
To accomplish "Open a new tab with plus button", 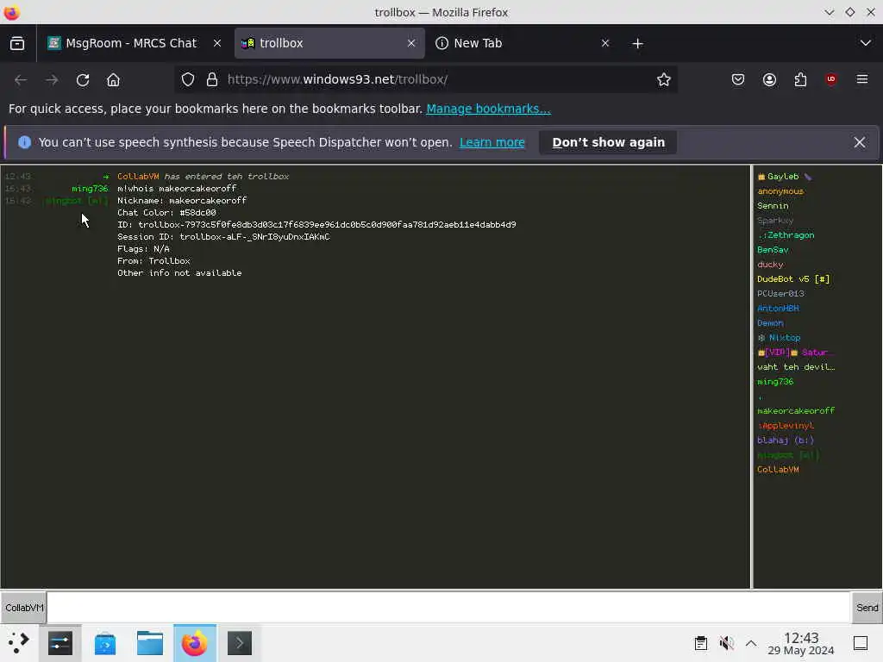I will 637,43.
